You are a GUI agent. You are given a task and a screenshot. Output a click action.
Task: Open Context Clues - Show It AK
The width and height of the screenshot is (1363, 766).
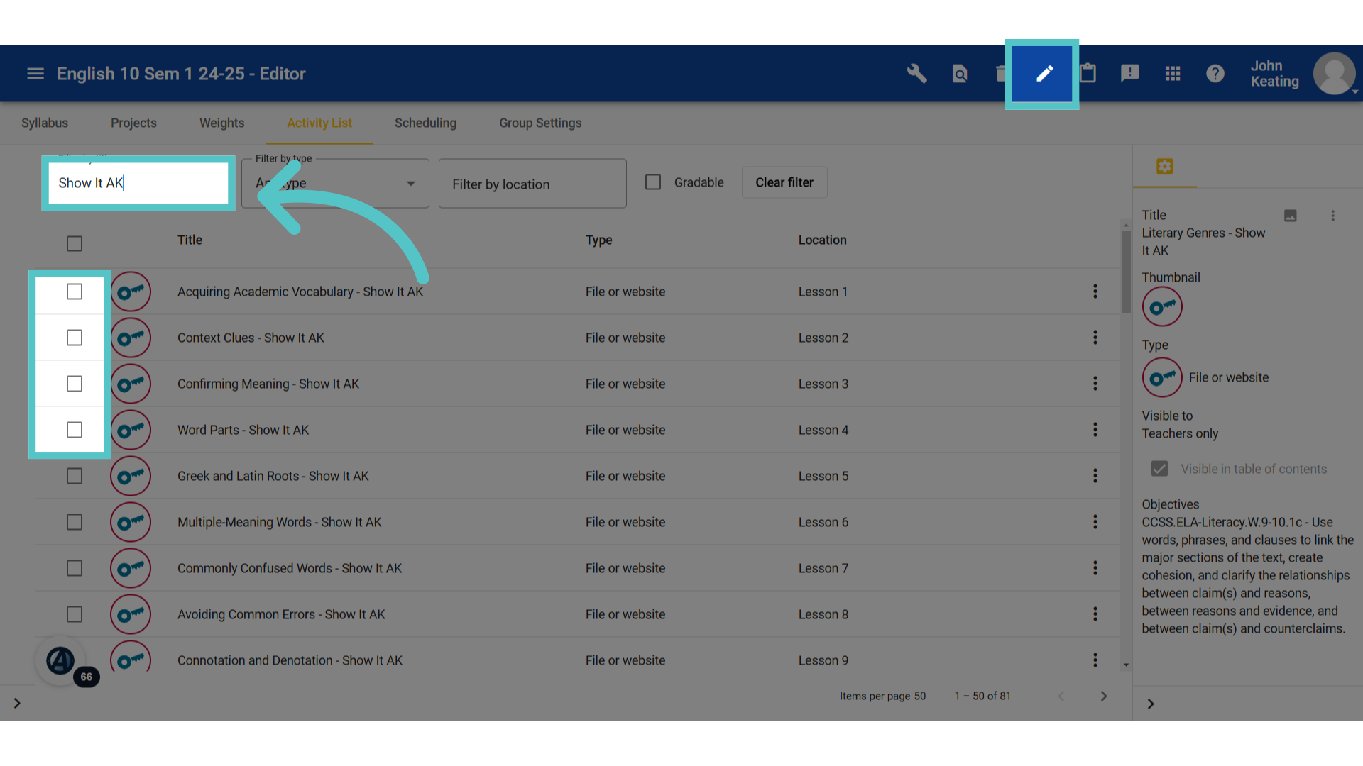(251, 338)
